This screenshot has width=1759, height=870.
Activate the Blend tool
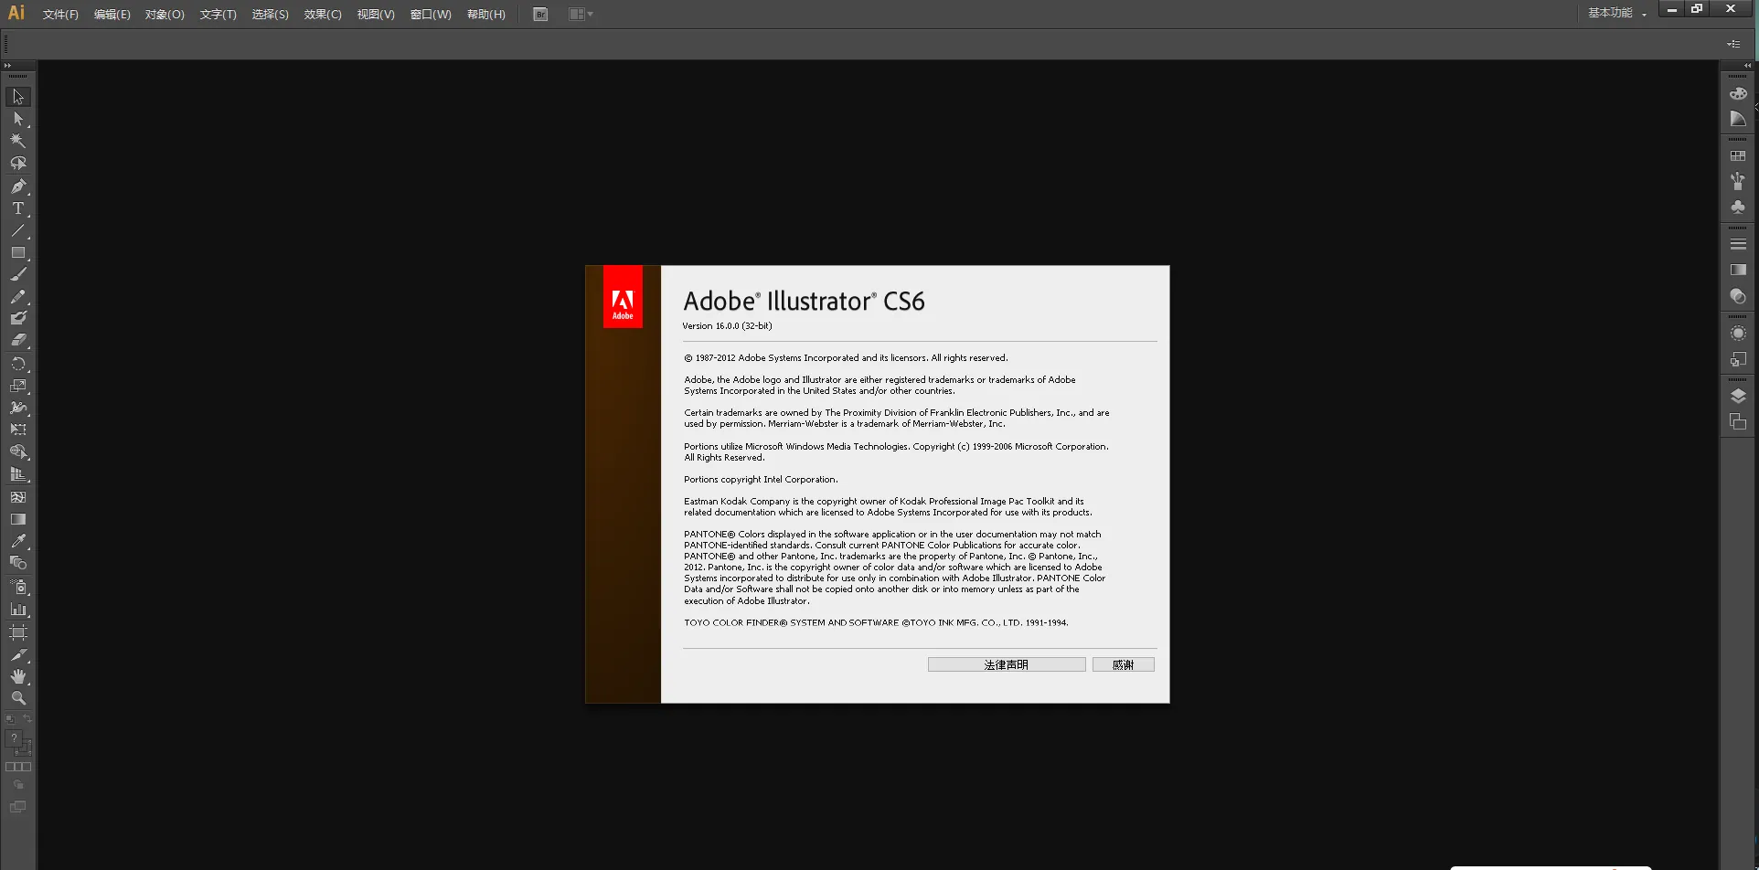pyautogui.click(x=18, y=563)
